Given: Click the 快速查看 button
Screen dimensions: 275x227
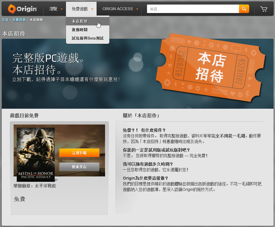Looking at the screenshot, I should pyautogui.click(x=79, y=167).
